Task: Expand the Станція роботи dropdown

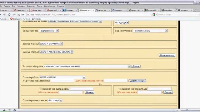Action: point(84,77)
